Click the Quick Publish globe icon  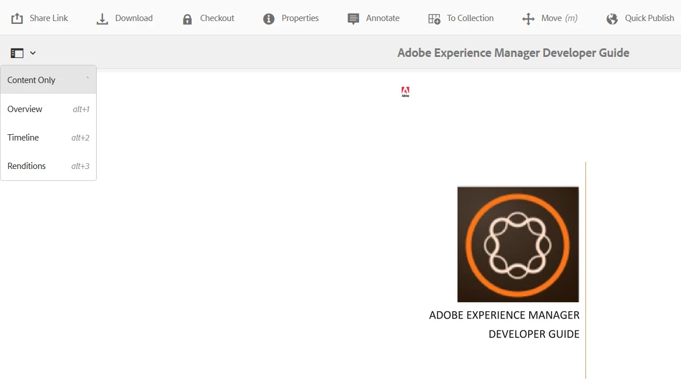(612, 19)
